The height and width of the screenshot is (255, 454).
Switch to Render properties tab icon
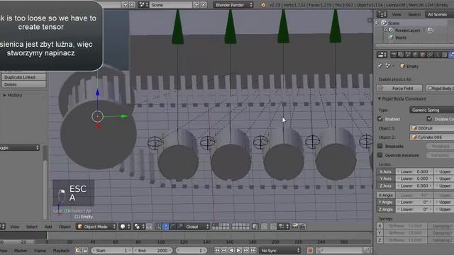coord(394,55)
